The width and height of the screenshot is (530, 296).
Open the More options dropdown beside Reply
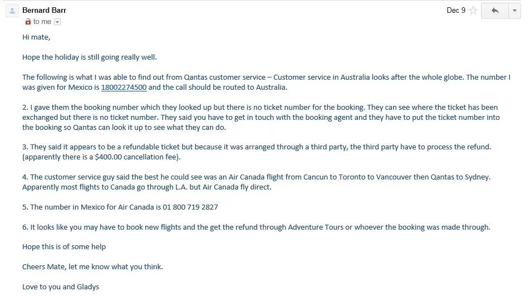tap(514, 11)
